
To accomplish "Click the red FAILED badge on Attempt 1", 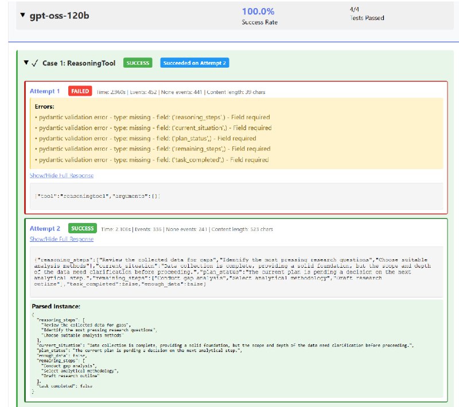I will 80,91.
